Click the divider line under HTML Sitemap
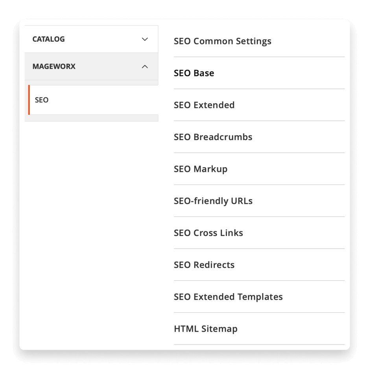The height and width of the screenshot is (369, 369). (259, 345)
